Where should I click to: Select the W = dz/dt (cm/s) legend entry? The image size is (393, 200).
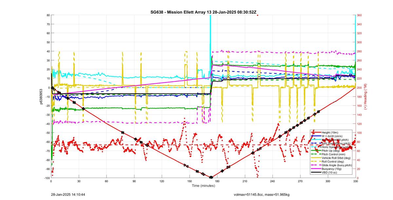tap(332, 136)
